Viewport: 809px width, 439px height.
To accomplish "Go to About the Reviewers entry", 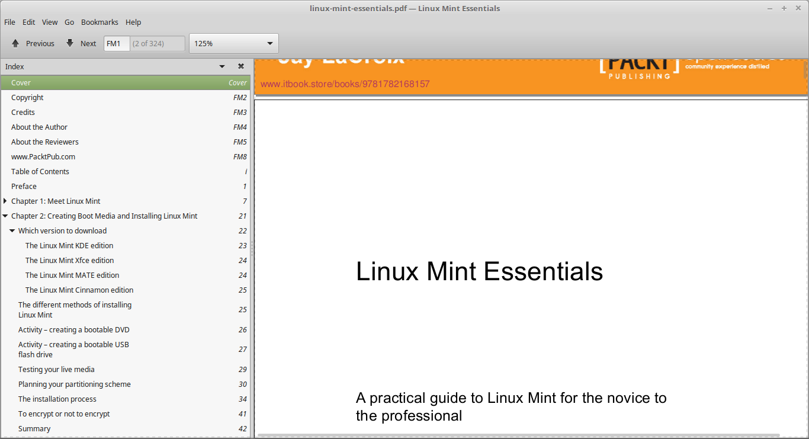I will (x=126, y=142).
